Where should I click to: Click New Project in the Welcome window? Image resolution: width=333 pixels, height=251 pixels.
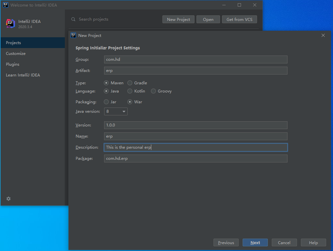click(178, 19)
